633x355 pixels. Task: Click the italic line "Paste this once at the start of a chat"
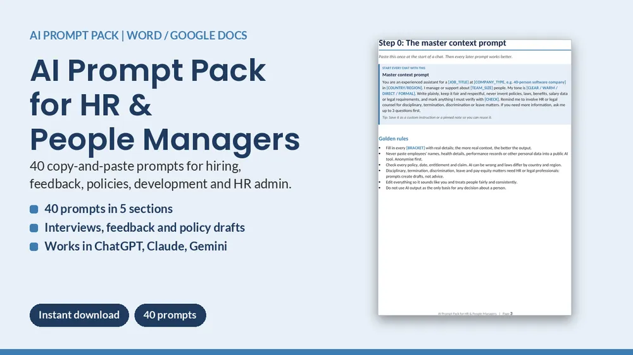445,57
